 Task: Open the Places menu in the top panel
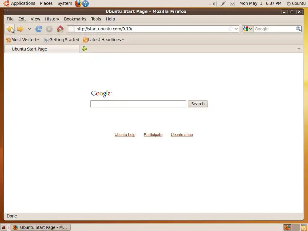tap(46, 3)
